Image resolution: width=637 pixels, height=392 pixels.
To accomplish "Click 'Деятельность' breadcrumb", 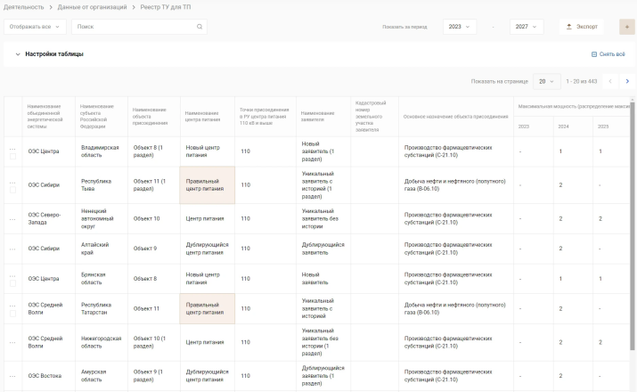I will [23, 7].
